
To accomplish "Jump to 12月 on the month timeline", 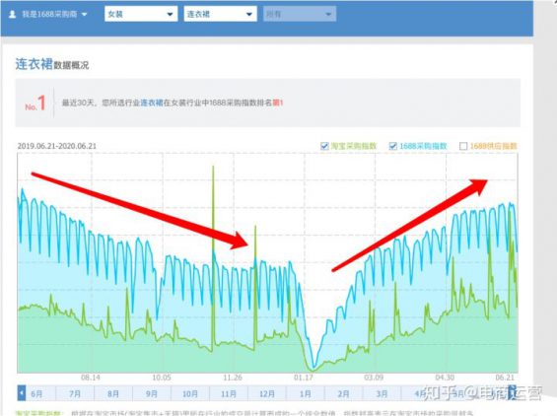I will coord(267,394).
